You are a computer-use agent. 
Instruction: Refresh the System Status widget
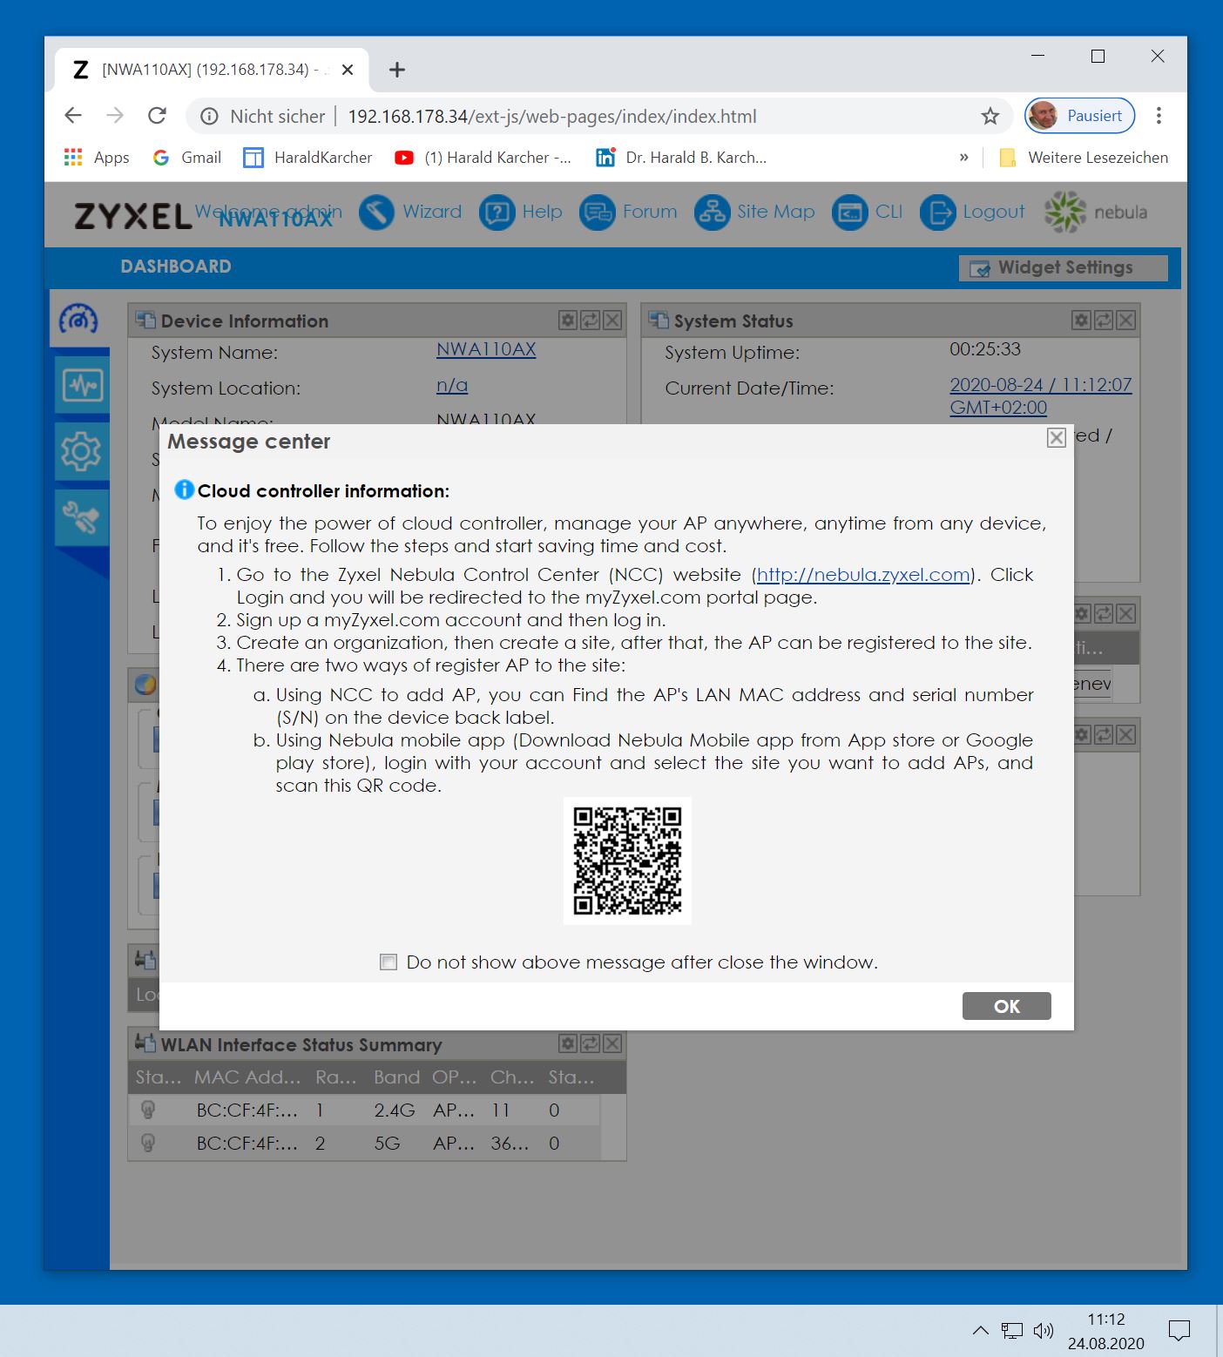click(1104, 321)
